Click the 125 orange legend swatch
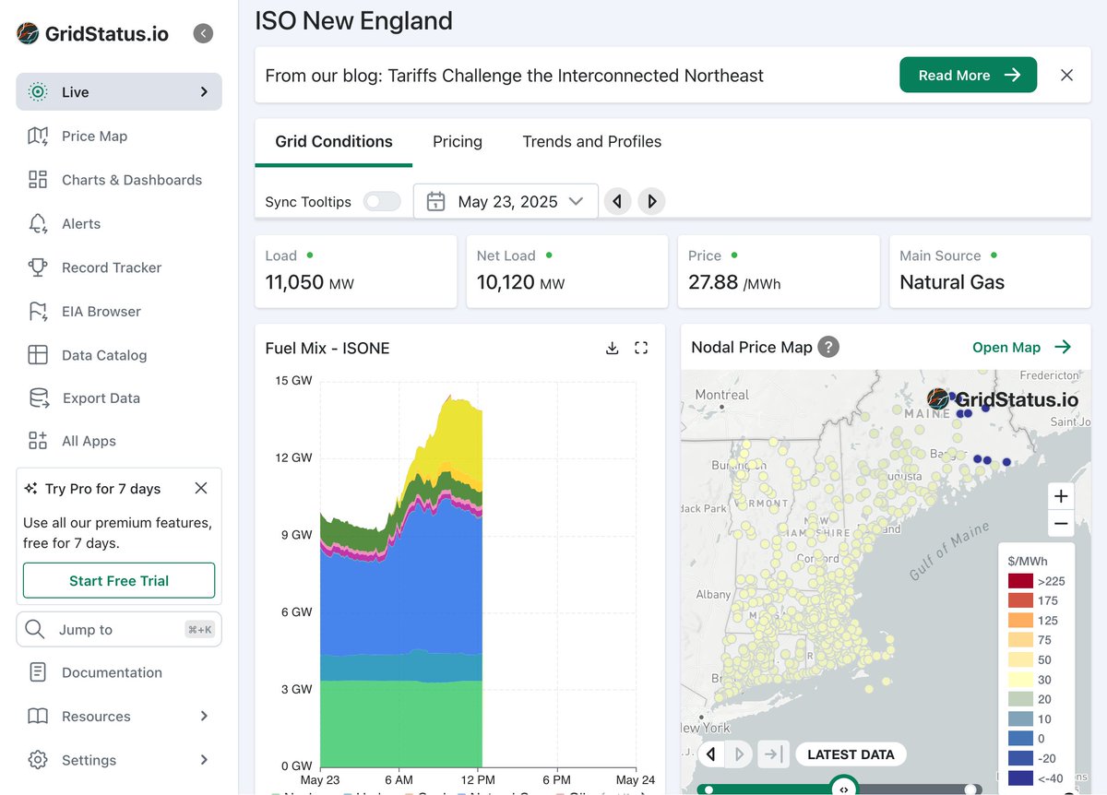This screenshot has height=795, width=1107. 1020,621
